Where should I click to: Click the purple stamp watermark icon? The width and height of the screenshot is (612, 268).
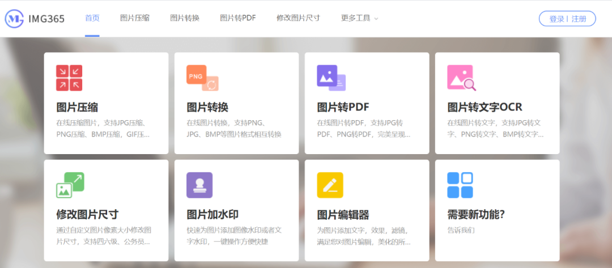199,185
